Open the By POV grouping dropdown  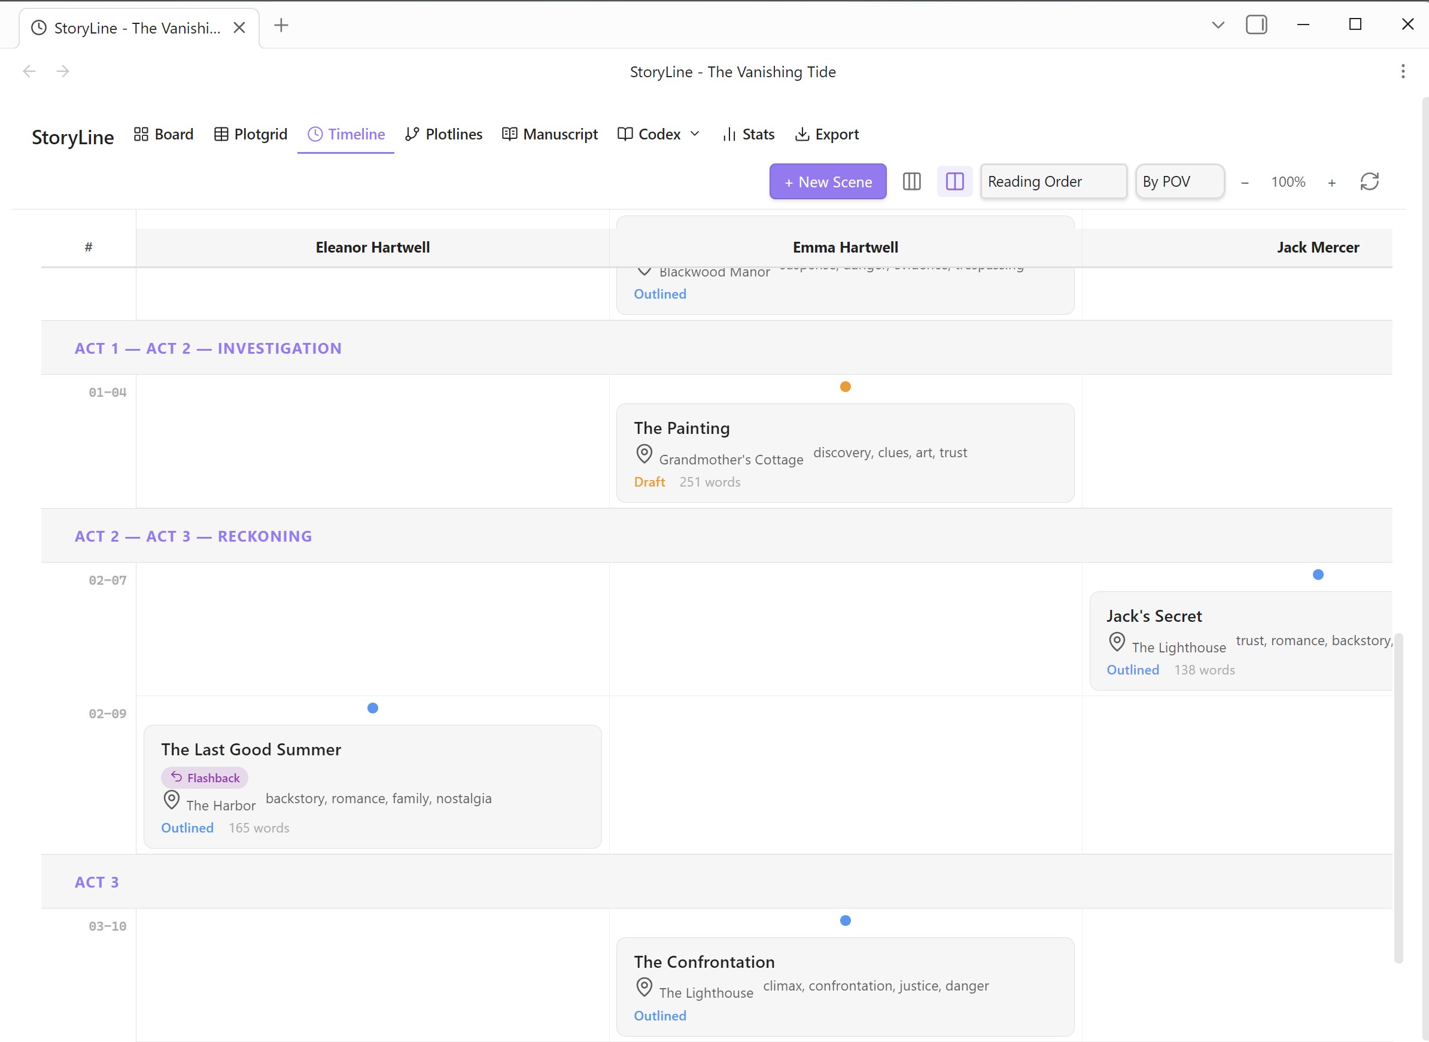click(x=1180, y=182)
